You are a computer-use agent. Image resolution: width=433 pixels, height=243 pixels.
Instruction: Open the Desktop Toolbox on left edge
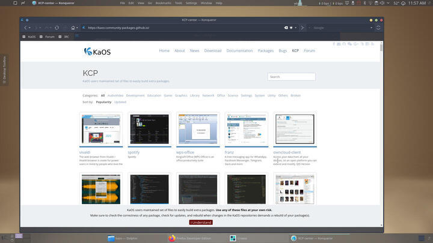point(4,70)
